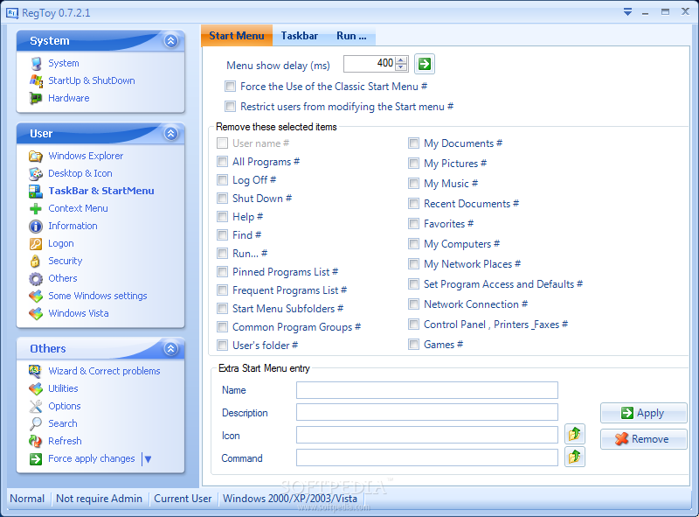Image resolution: width=699 pixels, height=517 pixels.
Task: Switch to the Start Menu tab
Action: 237,36
